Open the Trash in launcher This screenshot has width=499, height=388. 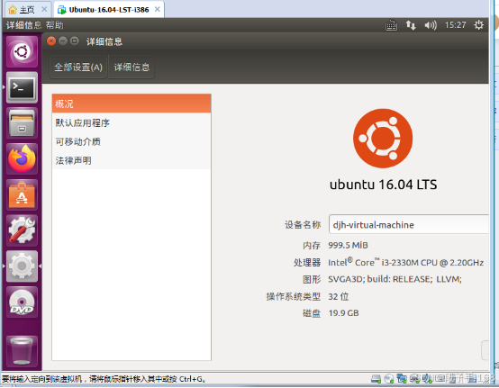click(22, 351)
